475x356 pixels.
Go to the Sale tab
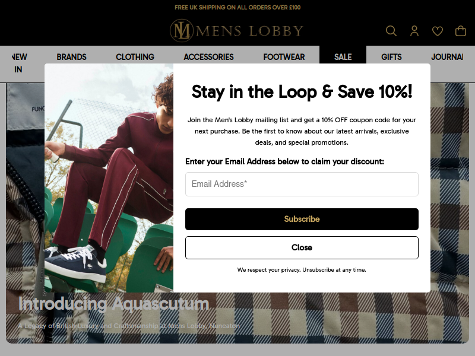(x=343, y=57)
